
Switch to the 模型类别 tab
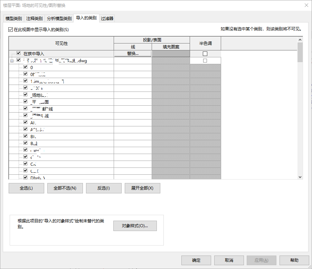[x=13, y=18]
